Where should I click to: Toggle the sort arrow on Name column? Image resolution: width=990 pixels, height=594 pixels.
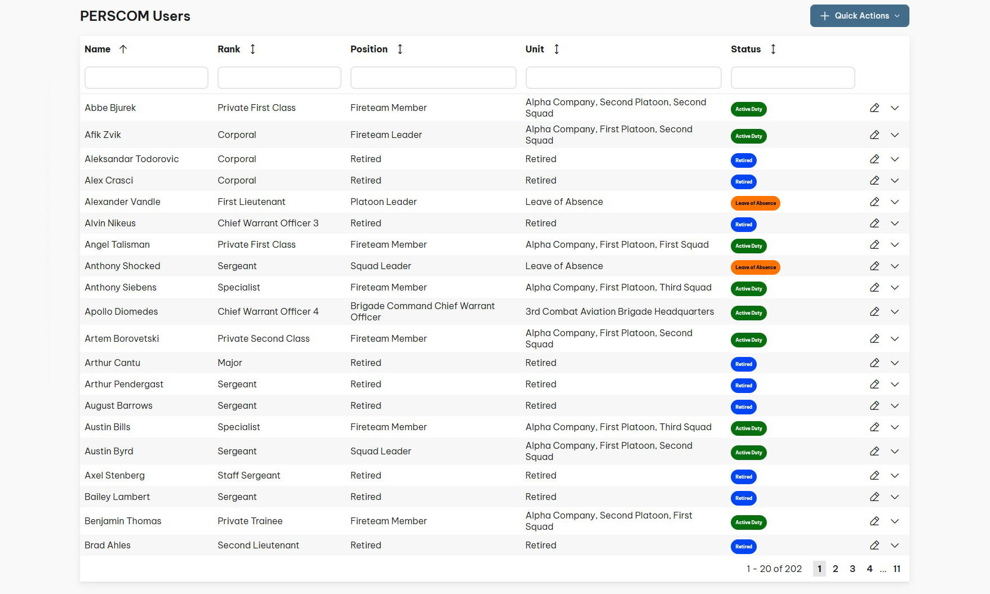123,50
